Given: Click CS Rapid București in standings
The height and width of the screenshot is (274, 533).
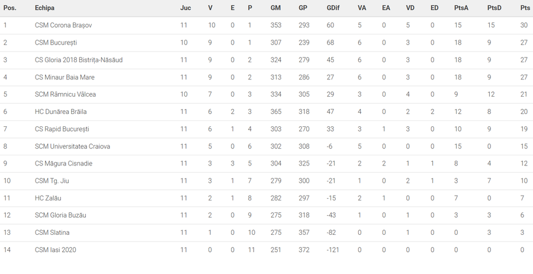Looking at the screenshot, I should tap(62, 129).
